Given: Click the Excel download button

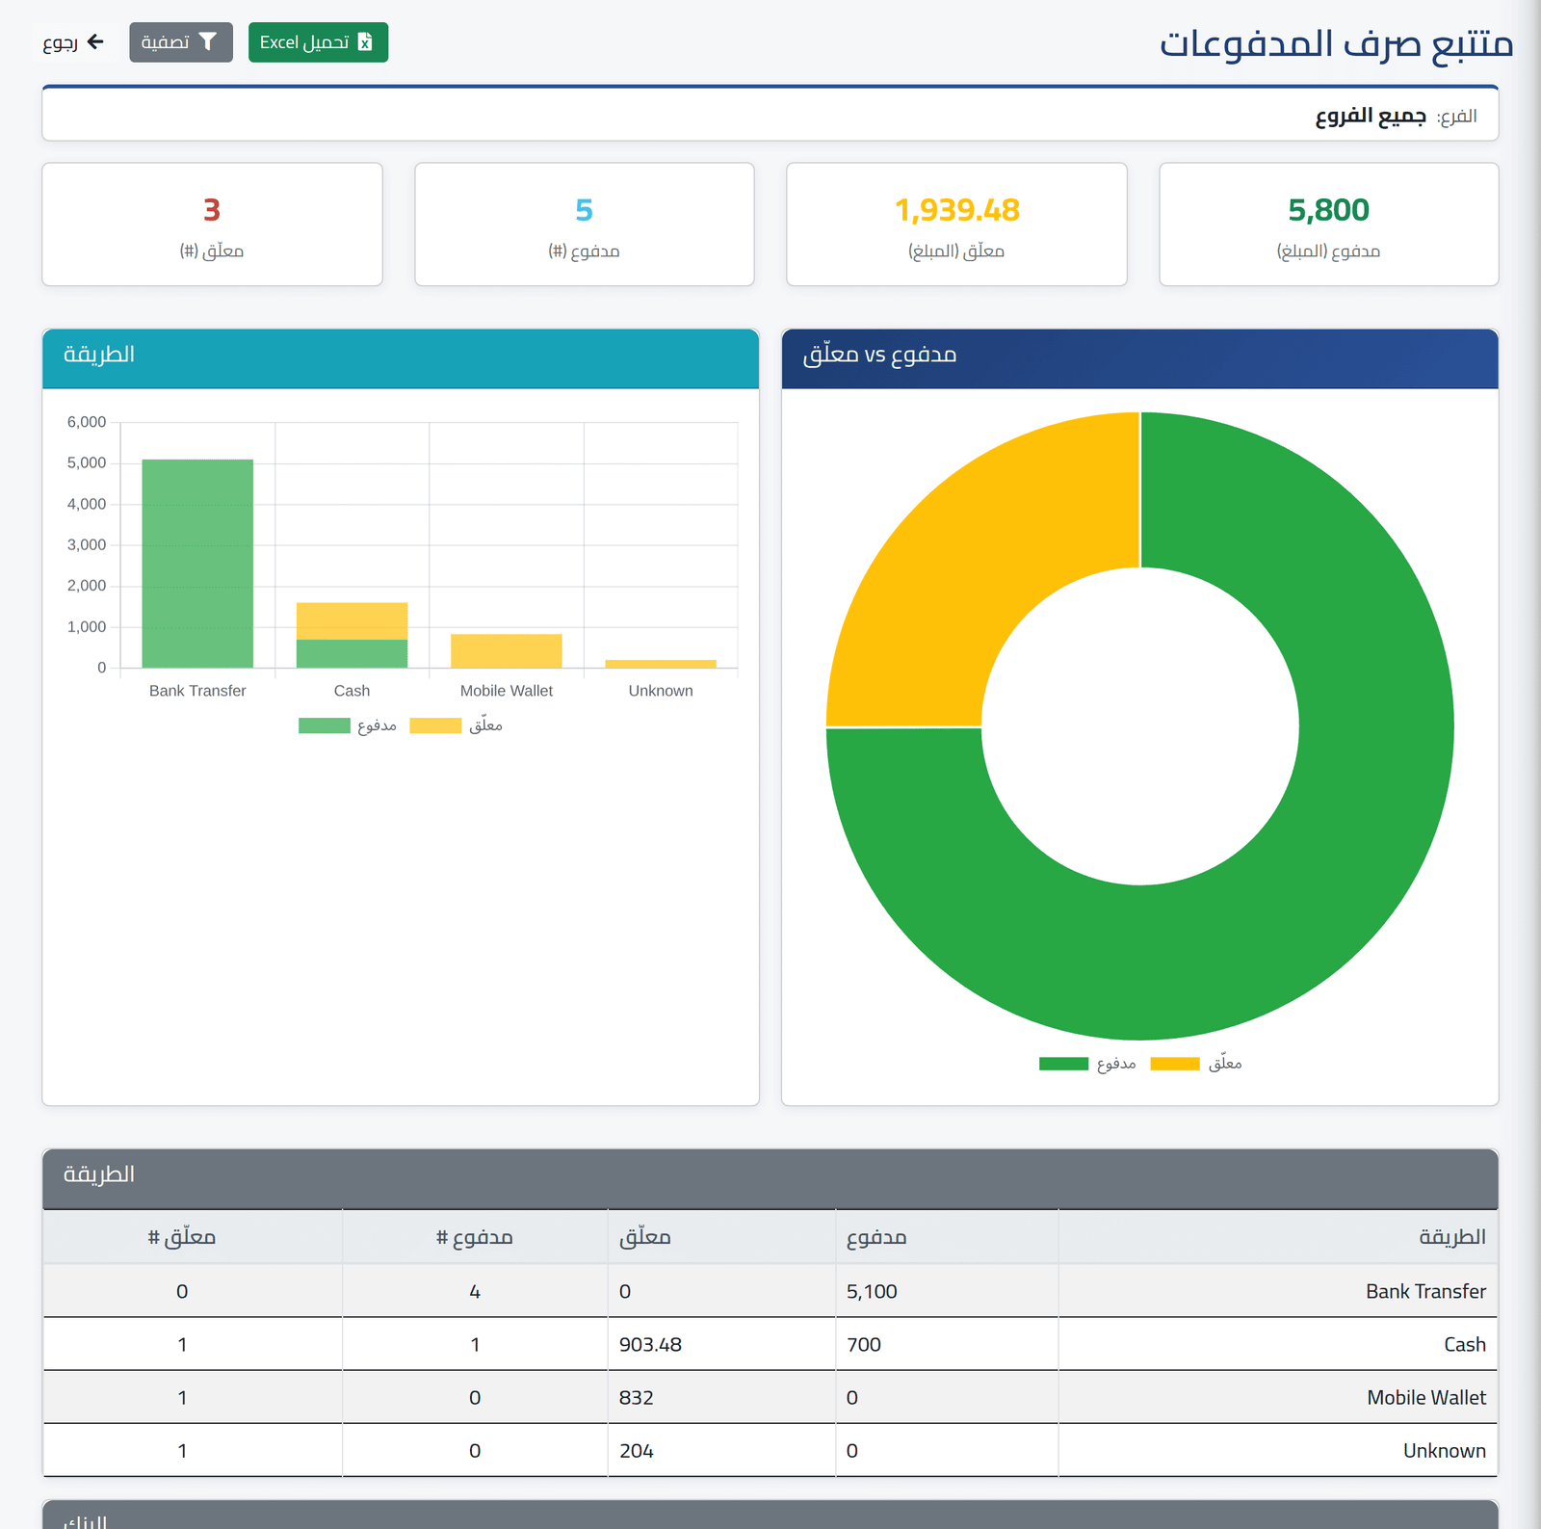Looking at the screenshot, I should (x=318, y=42).
